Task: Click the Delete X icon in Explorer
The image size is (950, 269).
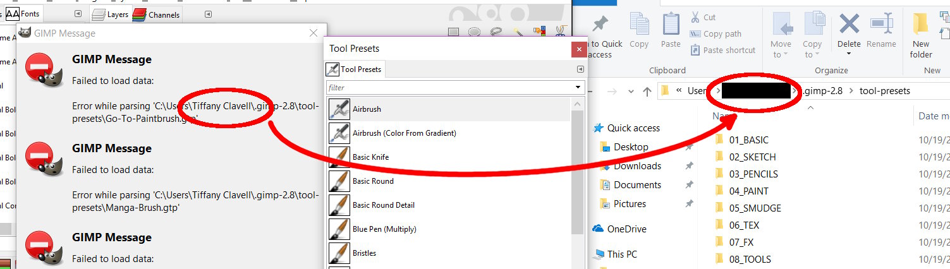Action: pyautogui.click(x=849, y=25)
